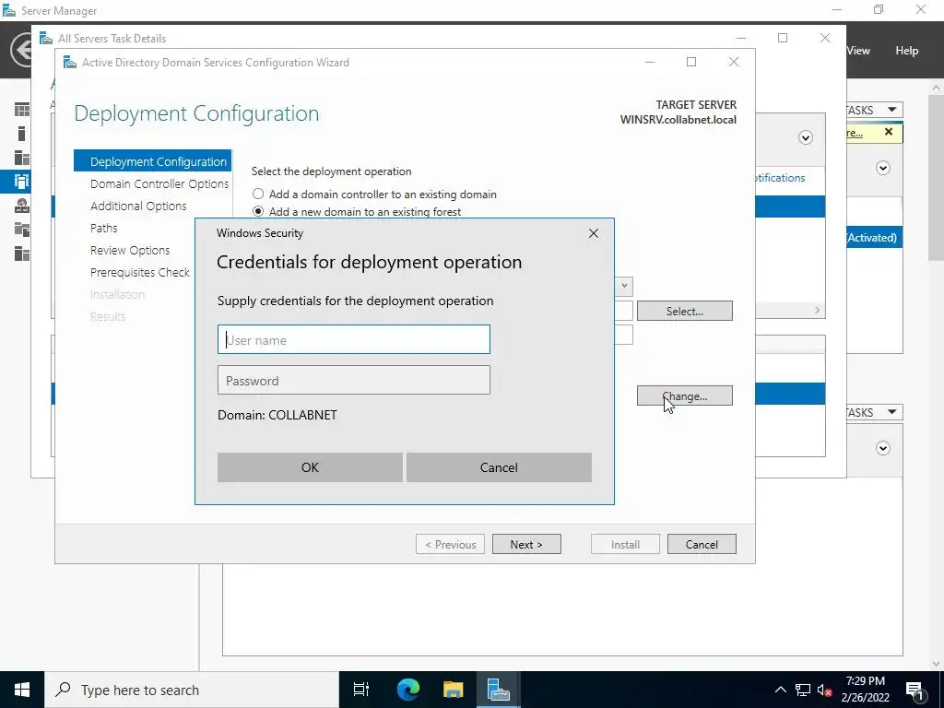Open the network status tray icon
This screenshot has height=708, width=944.
pos(803,690)
